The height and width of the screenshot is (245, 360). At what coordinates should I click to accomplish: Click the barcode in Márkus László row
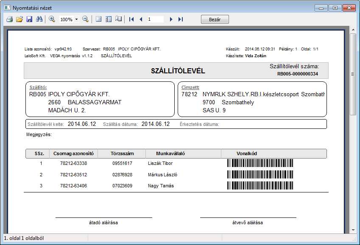tap(260, 175)
